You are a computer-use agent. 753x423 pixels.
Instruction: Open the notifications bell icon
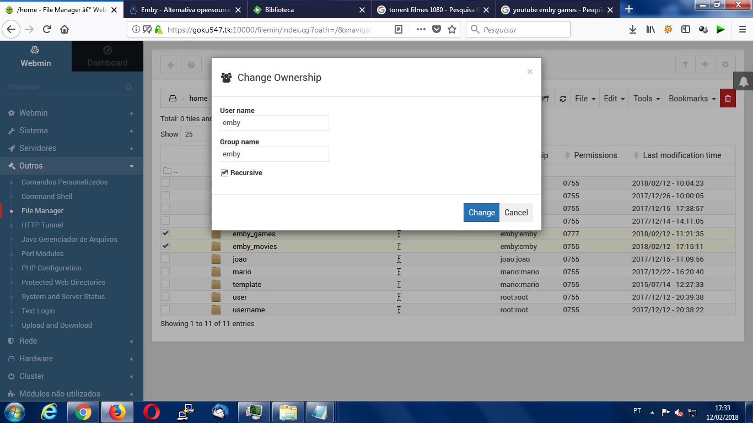tap(743, 82)
